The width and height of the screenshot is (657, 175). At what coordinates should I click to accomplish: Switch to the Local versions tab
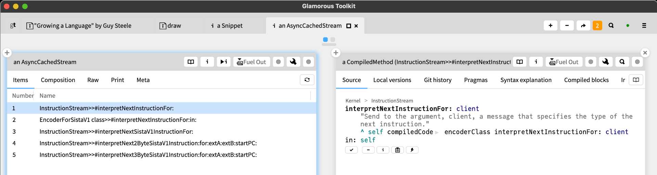click(x=392, y=80)
